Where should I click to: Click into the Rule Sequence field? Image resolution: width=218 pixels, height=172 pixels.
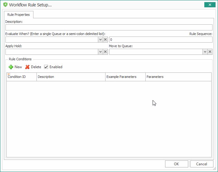coord(161,40)
